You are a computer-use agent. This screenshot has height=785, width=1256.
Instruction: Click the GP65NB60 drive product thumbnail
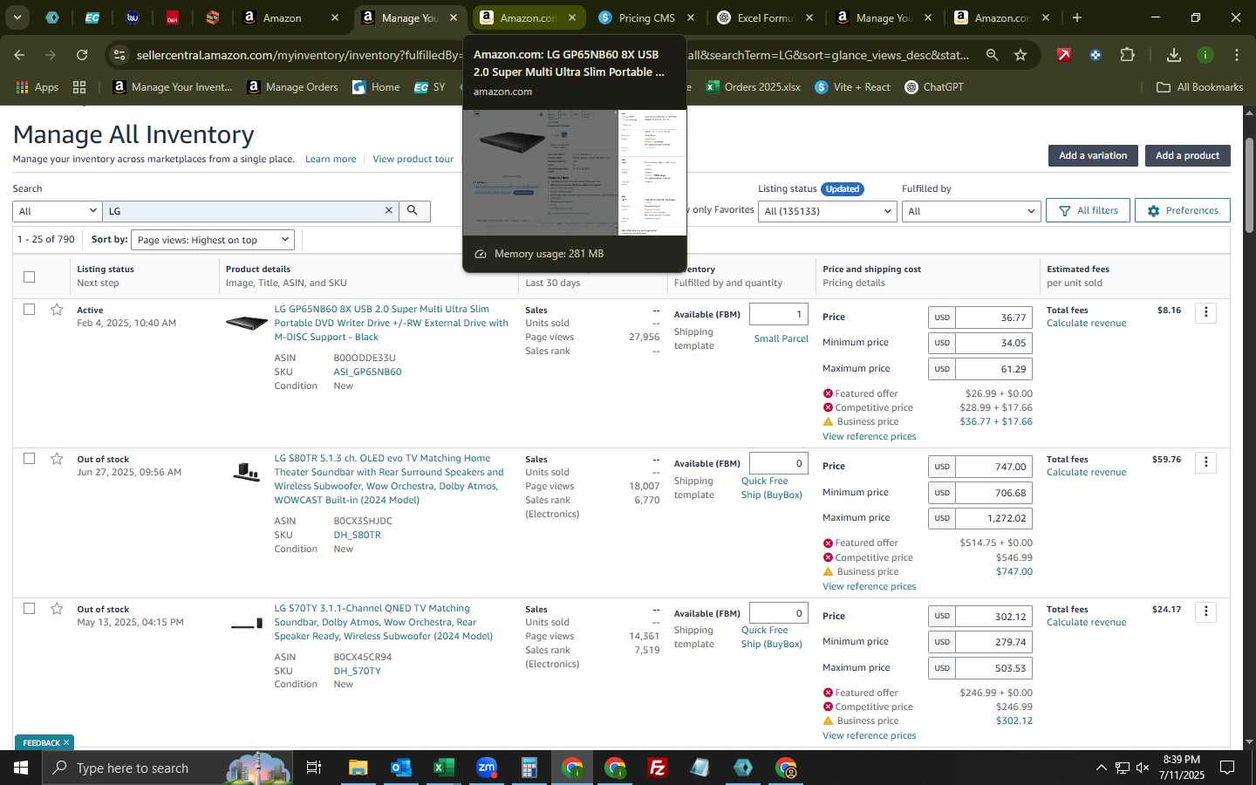246,324
